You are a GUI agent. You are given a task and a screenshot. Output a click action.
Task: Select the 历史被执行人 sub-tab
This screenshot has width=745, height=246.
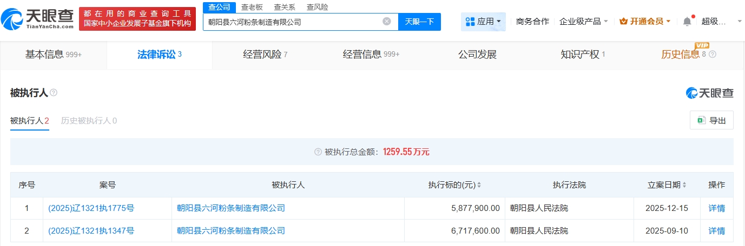89,121
